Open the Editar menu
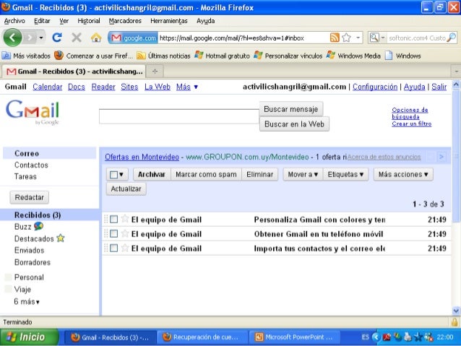The width and height of the screenshot is (461, 346). [42, 21]
